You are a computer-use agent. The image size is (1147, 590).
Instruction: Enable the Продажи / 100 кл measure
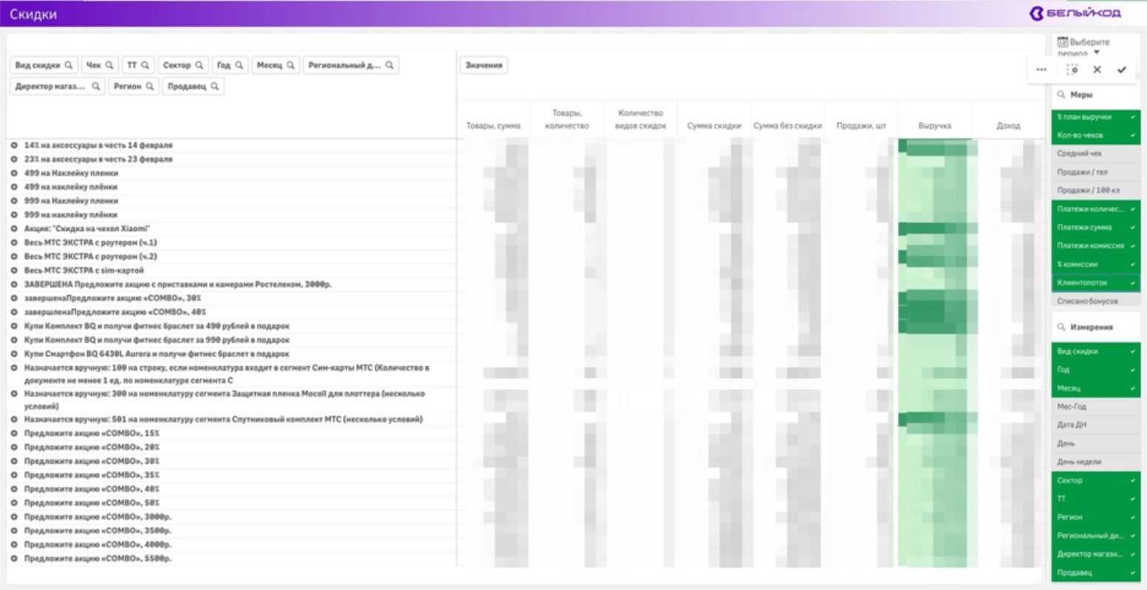tap(1096, 191)
